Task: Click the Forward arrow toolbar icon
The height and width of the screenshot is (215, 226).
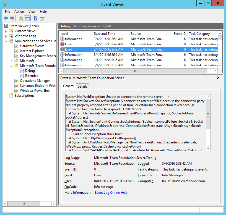Action: click(x=12, y=19)
